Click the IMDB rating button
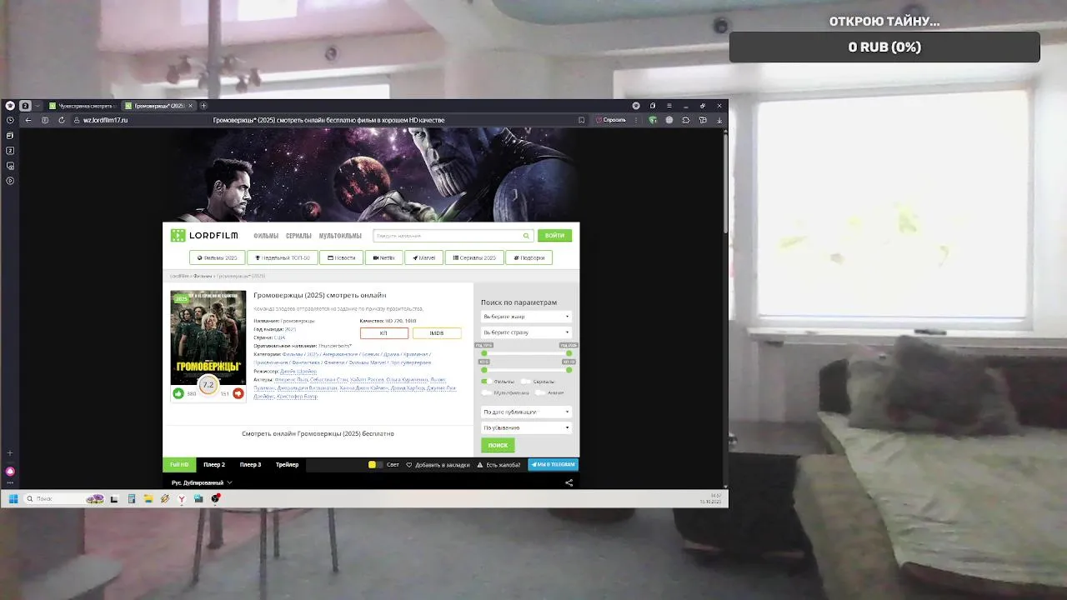The height and width of the screenshot is (600, 1067). (x=437, y=333)
